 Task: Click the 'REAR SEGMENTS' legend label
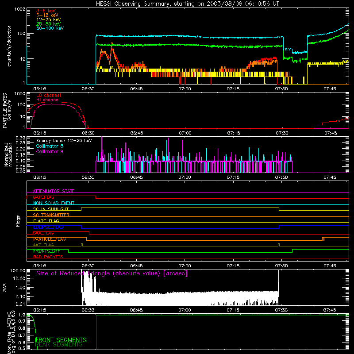(x=59, y=345)
